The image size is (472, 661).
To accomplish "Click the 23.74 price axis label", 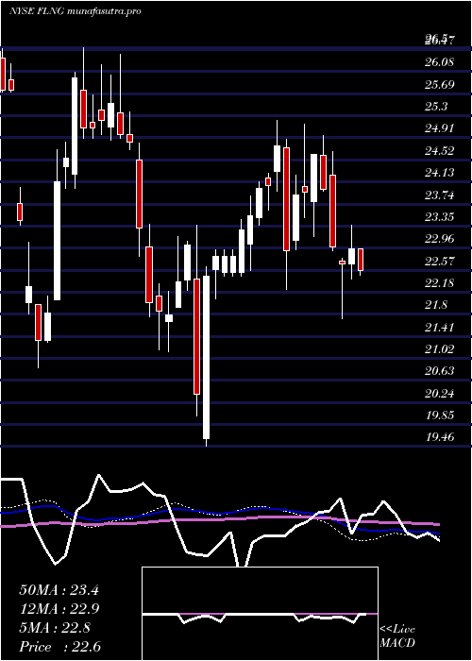I will click(440, 195).
